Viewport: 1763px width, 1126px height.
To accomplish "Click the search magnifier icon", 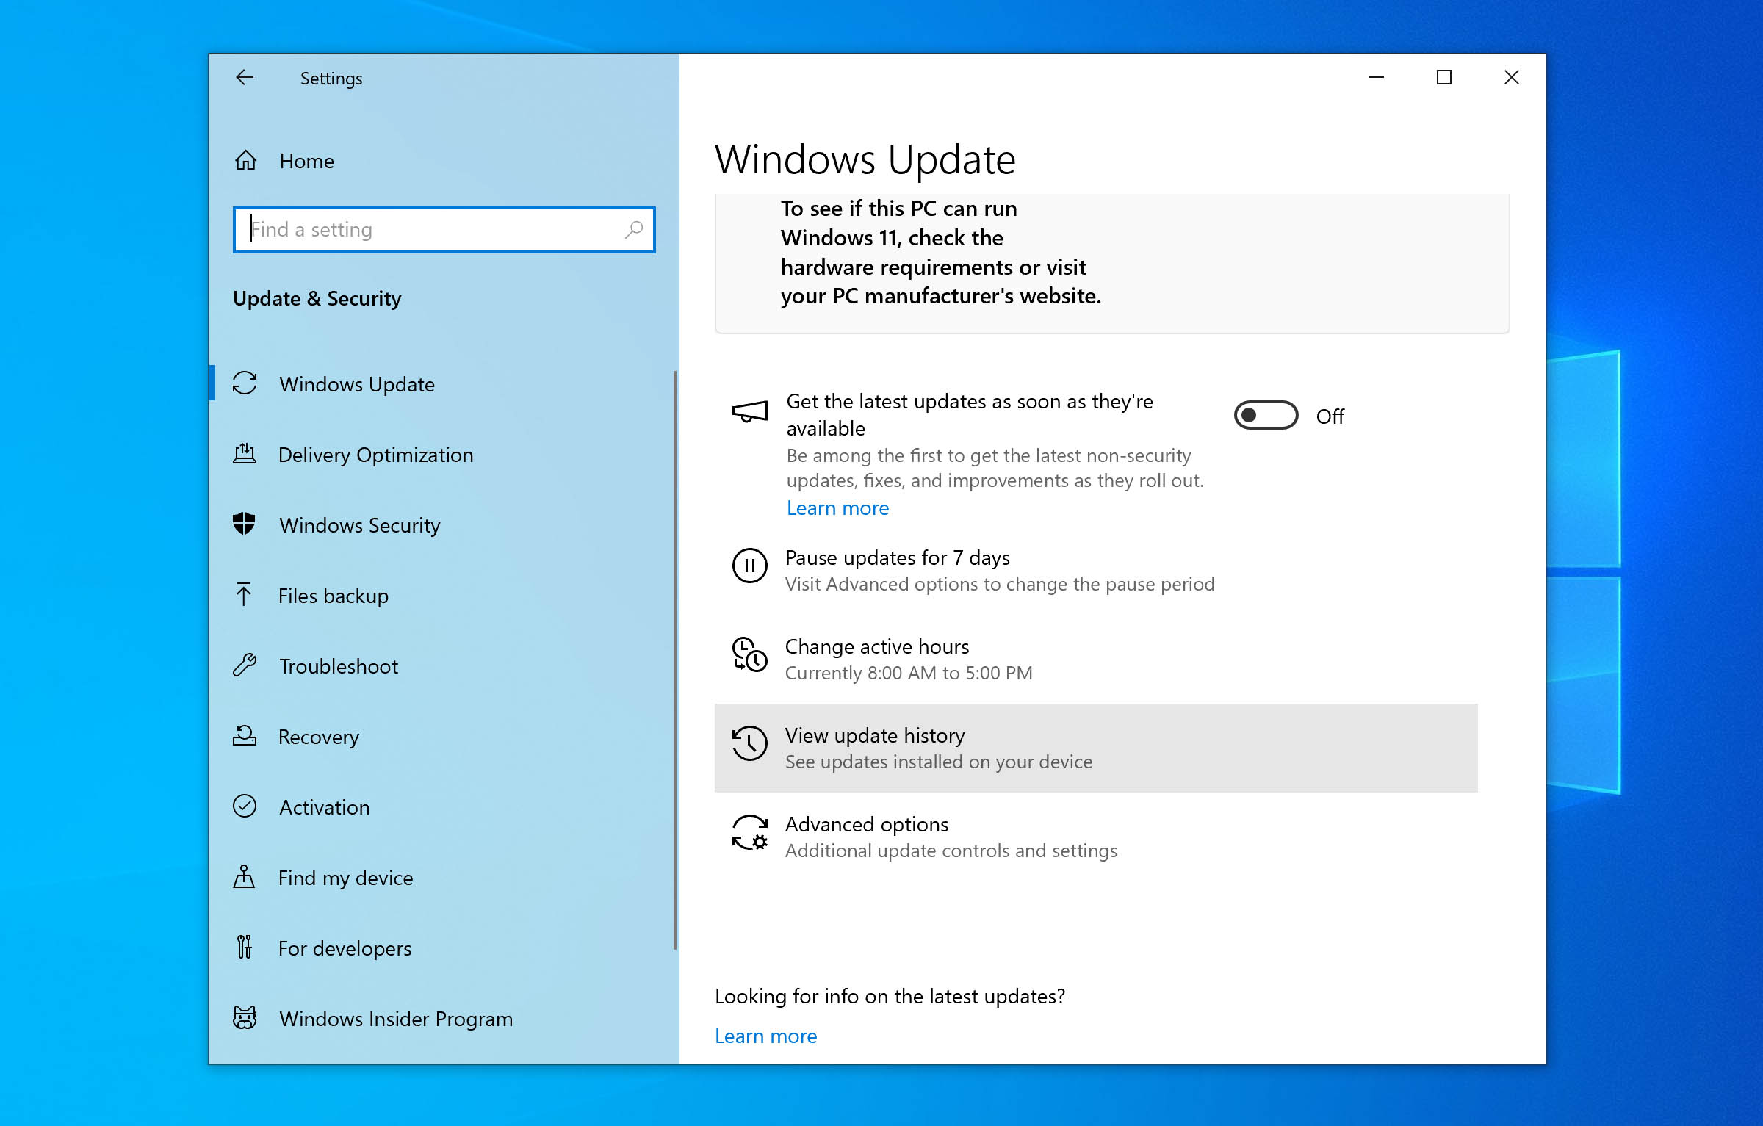I will pyautogui.click(x=633, y=230).
